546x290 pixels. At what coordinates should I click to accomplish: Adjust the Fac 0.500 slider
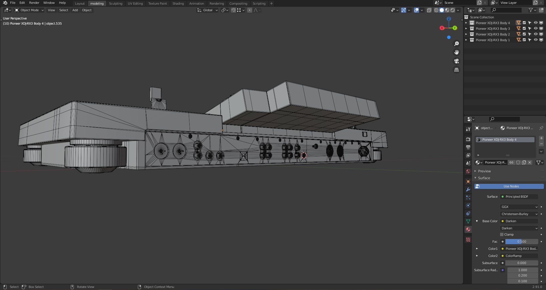522,242
